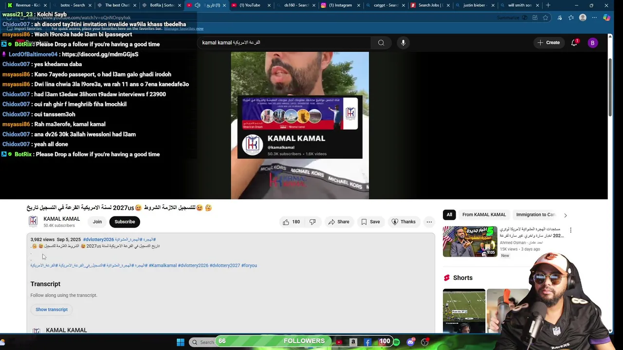Save the video to a playlist
This screenshot has width=623, height=350.
(370, 222)
